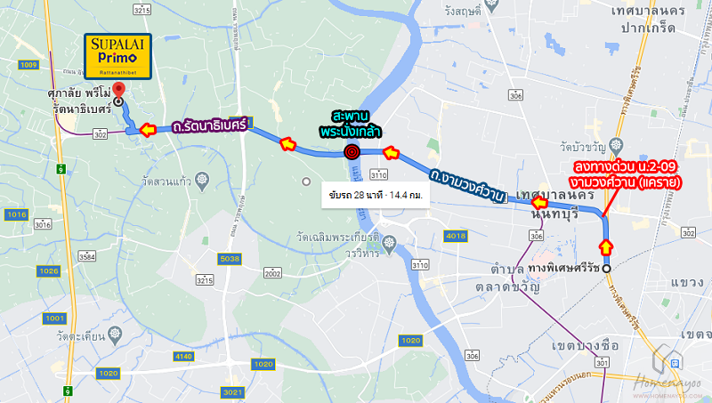Screen dimensions: 712x403
Task: Click the yellow up arrow near the route start
Action: [x=606, y=247]
